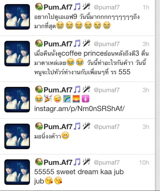
Task: Click the grinning emoji in morning tweet
Action: [65, 136]
